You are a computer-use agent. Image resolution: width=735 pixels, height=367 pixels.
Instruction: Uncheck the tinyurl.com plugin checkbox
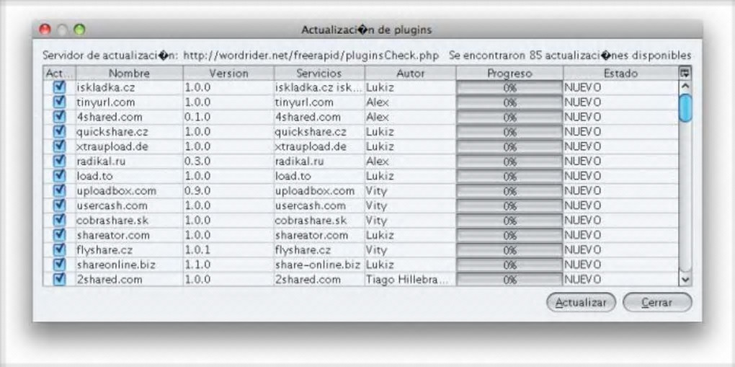[x=59, y=102]
